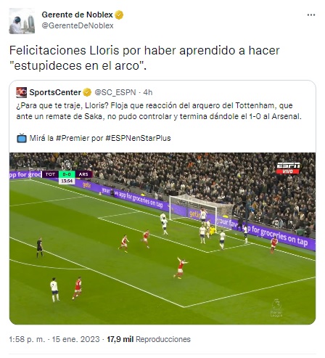This screenshot has width=325, height=358.
Task: Click the Gerente de Noblex verified badge
Action: [119, 15]
